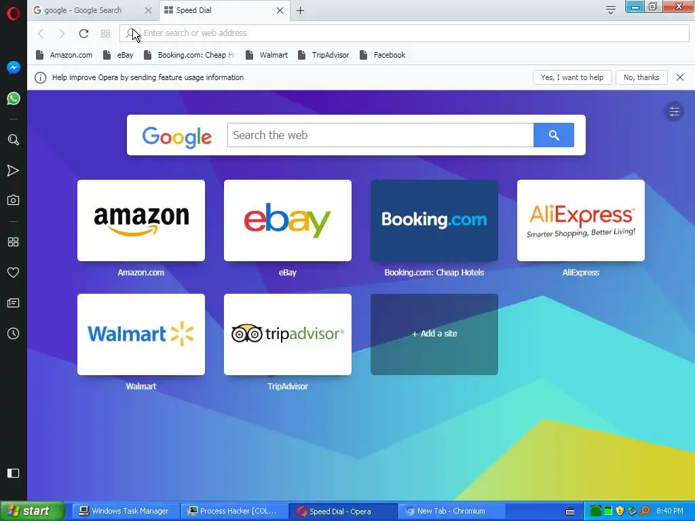
Task: Open Easy Setup customization icon
Action: click(x=674, y=112)
